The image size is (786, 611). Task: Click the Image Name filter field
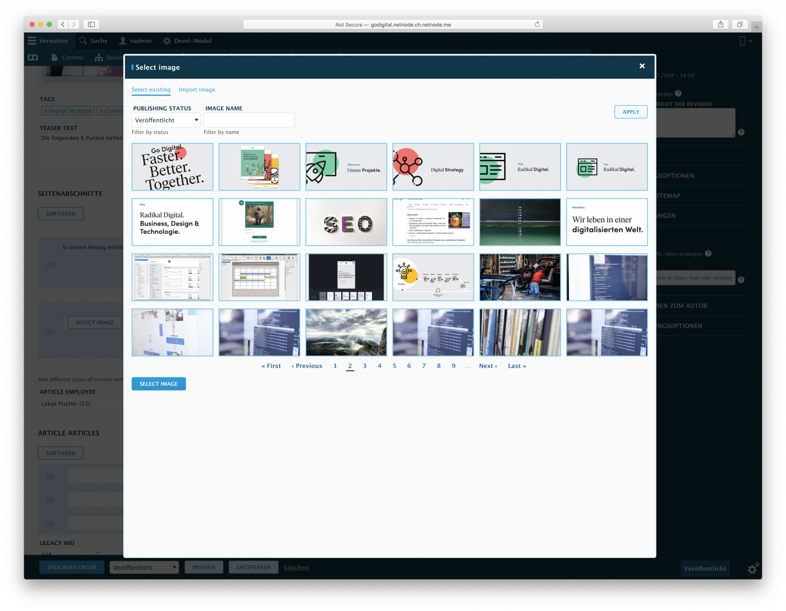(x=249, y=120)
